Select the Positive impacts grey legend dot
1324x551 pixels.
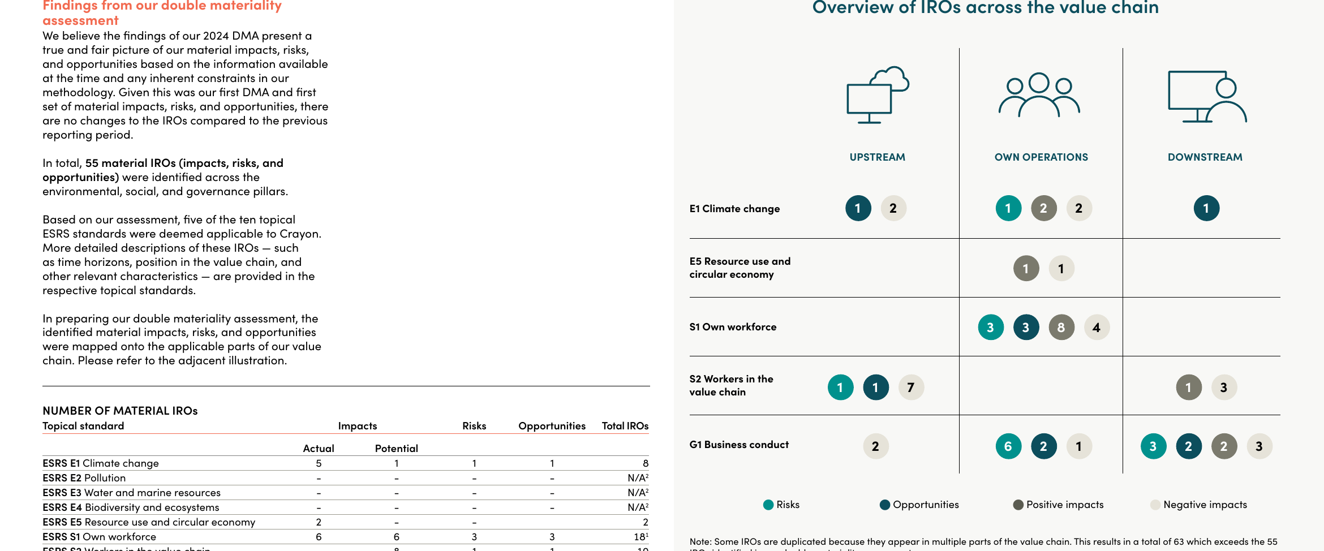click(x=1018, y=505)
